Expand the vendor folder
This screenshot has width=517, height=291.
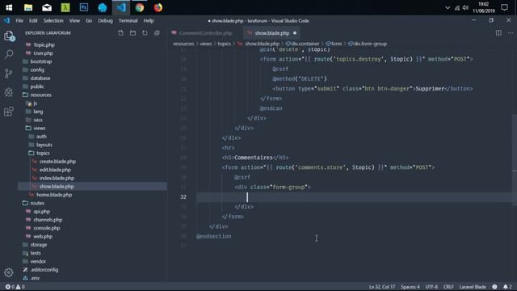click(38, 261)
